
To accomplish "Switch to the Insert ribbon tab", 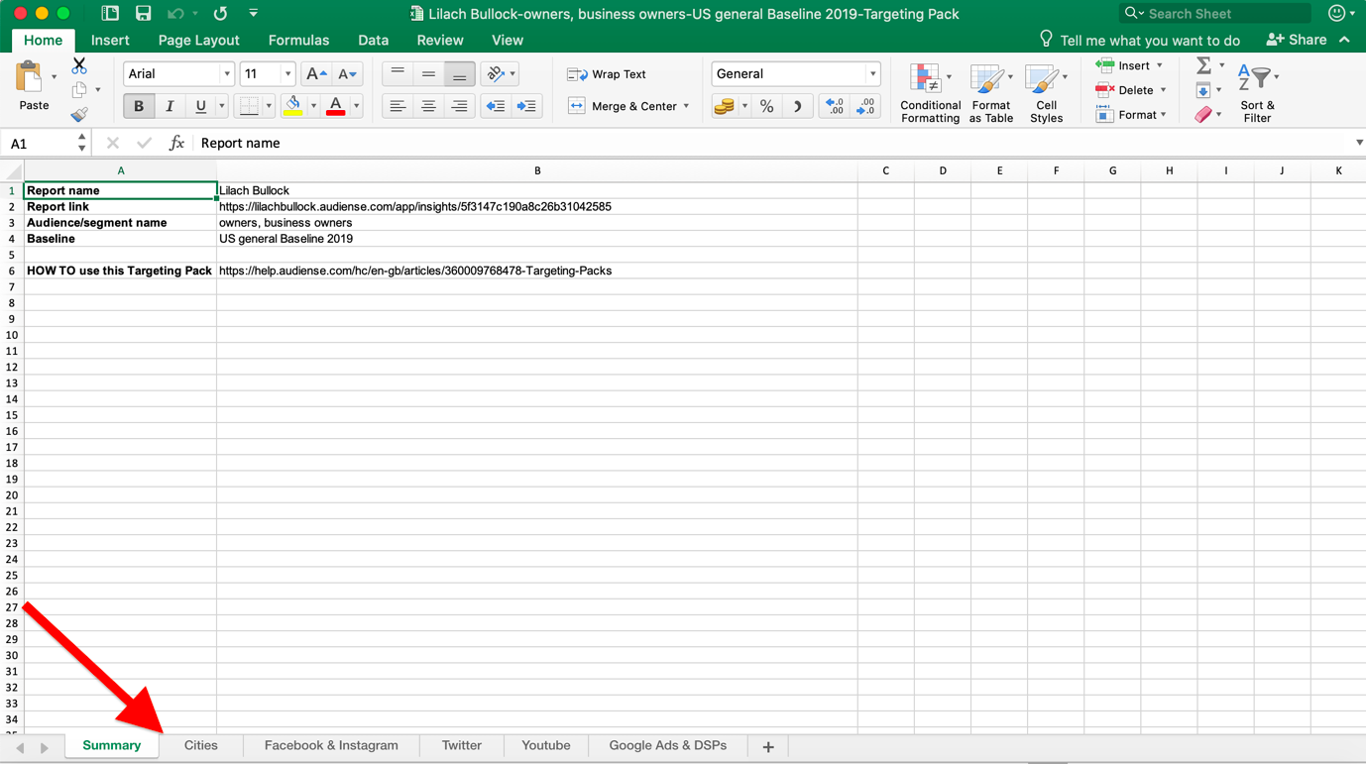I will (x=110, y=41).
